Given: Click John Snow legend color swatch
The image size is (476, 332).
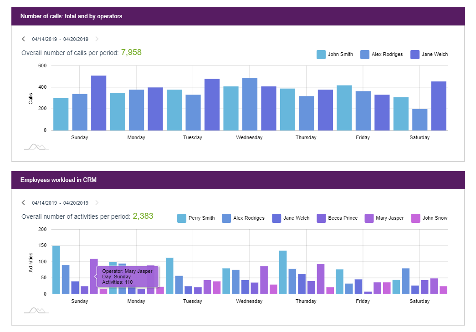Looking at the screenshot, I should pos(416,218).
